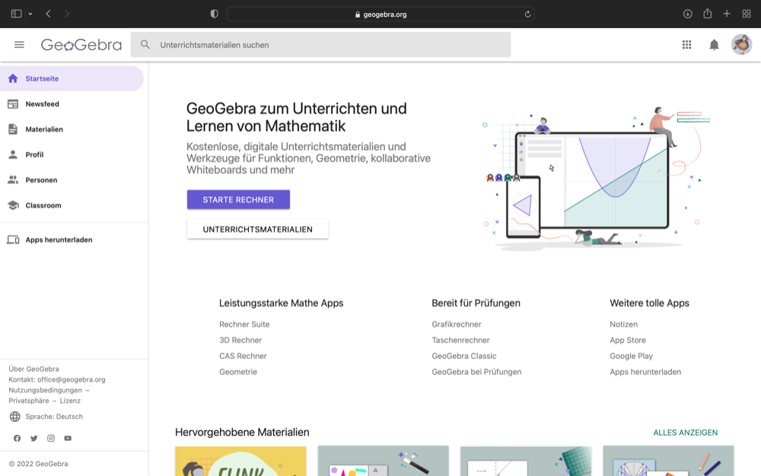Click the Leistungsstarke Mathe Apps heading
This screenshot has height=476, width=761.
[281, 303]
